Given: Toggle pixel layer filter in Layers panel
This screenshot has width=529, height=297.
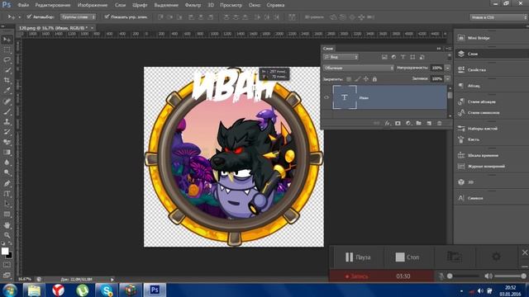Looking at the screenshot, I should click(384, 57).
